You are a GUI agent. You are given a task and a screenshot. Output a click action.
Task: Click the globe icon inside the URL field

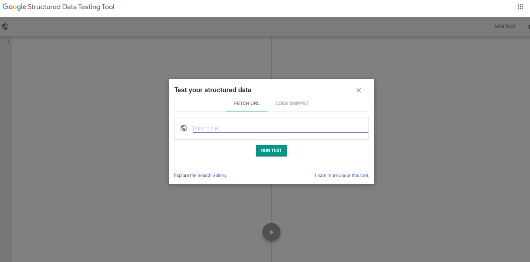tap(184, 128)
